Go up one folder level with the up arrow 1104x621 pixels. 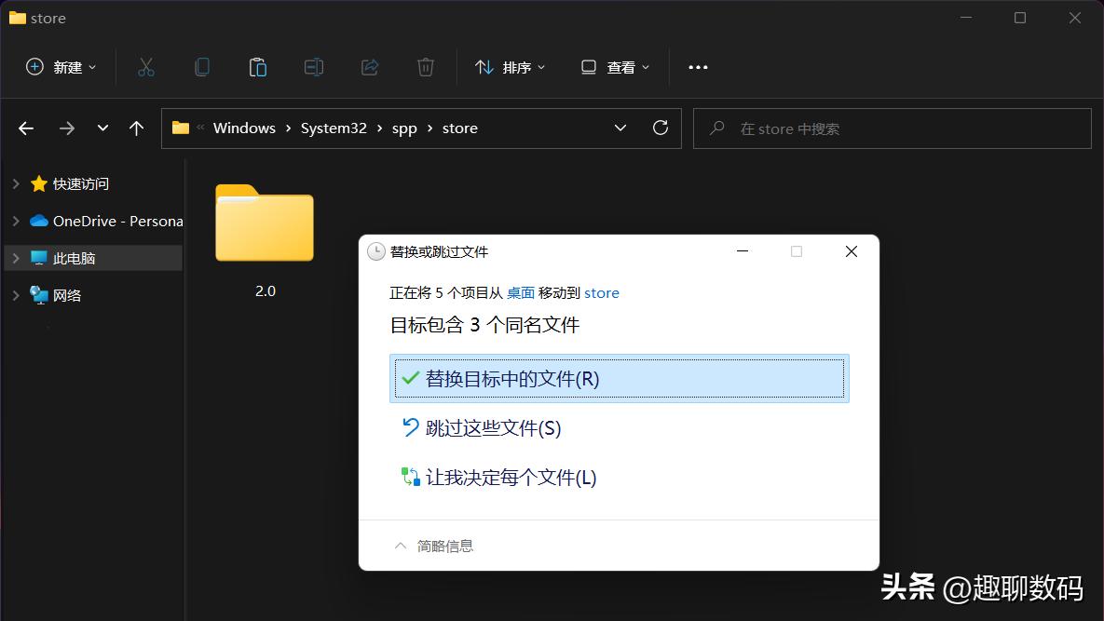(136, 128)
